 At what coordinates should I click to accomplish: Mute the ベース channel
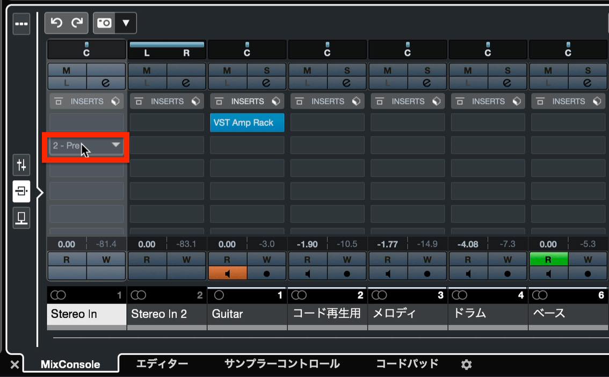[x=548, y=70]
